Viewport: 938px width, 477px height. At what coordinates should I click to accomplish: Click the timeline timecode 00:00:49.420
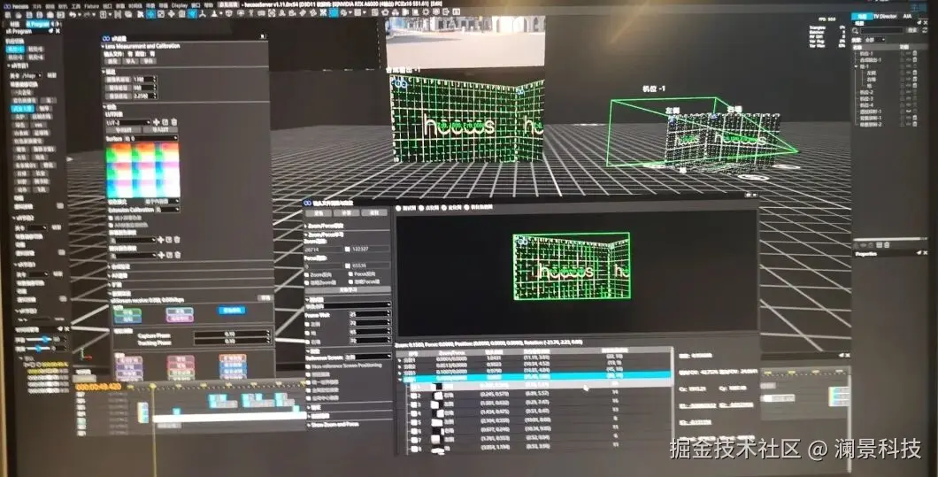(99, 388)
